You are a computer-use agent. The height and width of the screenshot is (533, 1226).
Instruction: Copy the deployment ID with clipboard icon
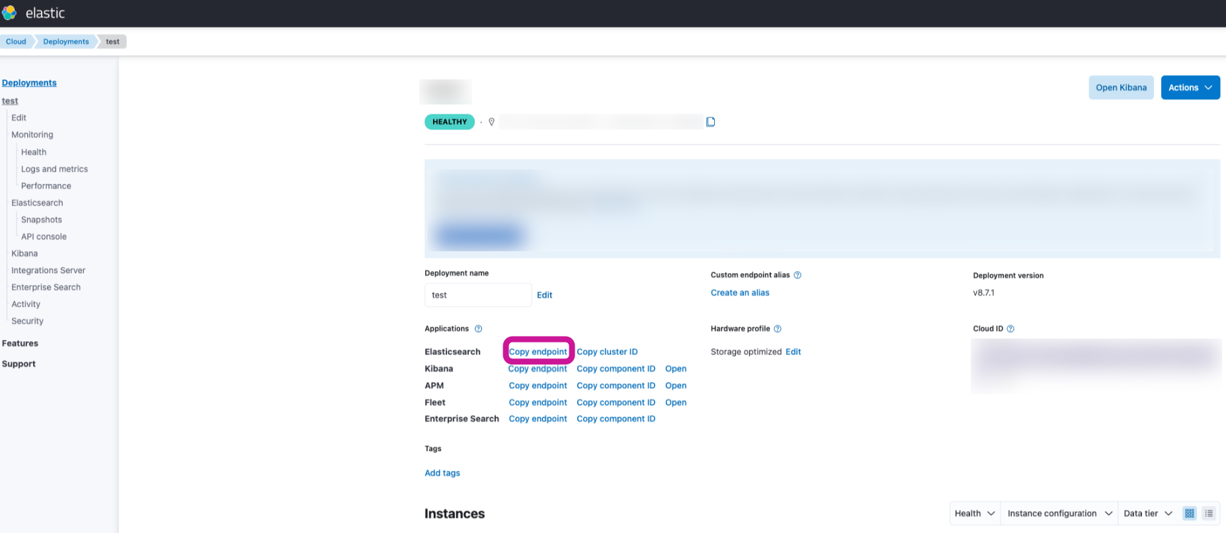coord(710,122)
